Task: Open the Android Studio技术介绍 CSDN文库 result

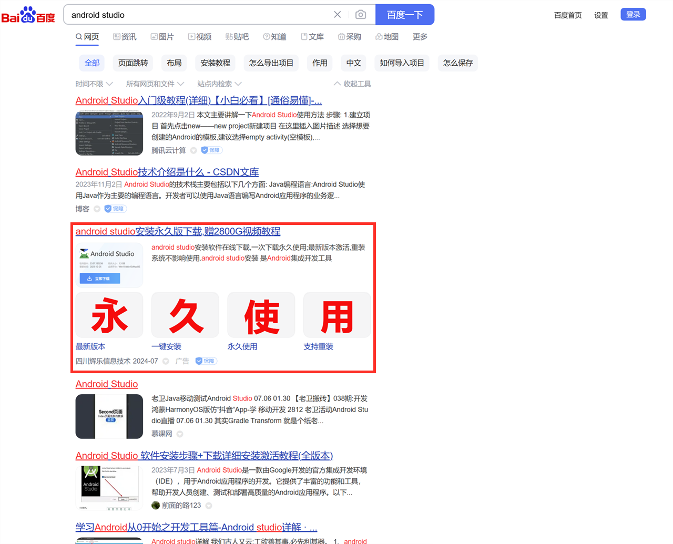Action: tap(167, 172)
